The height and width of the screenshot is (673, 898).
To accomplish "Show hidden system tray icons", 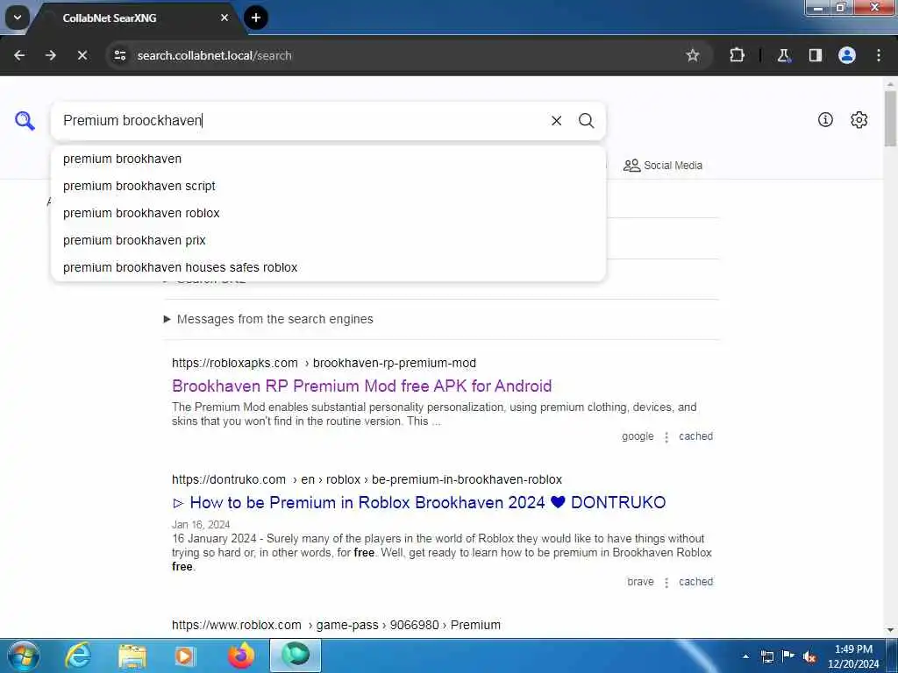I will click(745, 656).
